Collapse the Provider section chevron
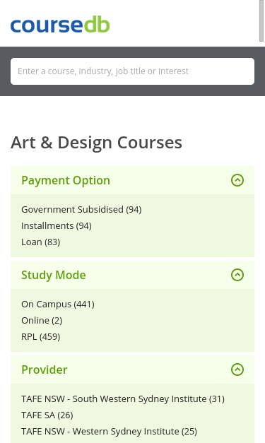The image size is (265, 443). click(x=237, y=370)
